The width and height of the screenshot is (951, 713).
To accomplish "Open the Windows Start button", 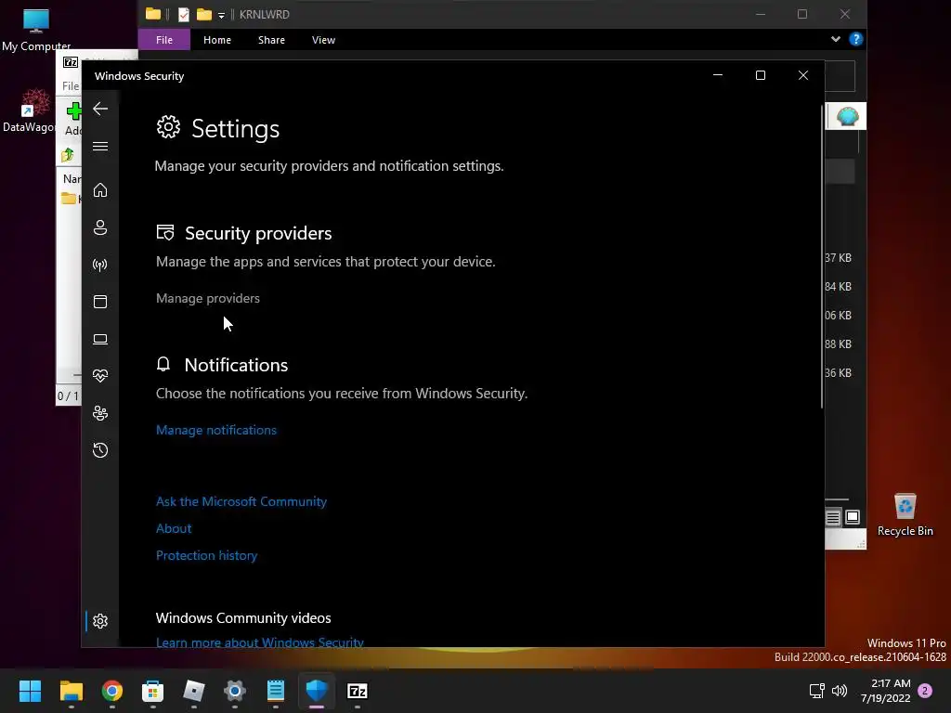I will click(x=30, y=691).
